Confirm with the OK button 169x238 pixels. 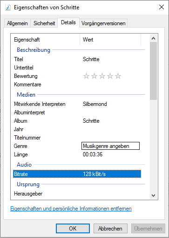[73, 229]
